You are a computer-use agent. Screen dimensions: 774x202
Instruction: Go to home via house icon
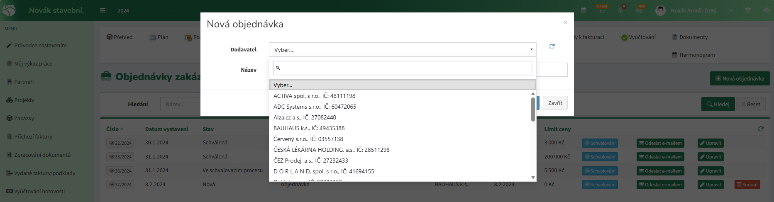tap(767, 10)
